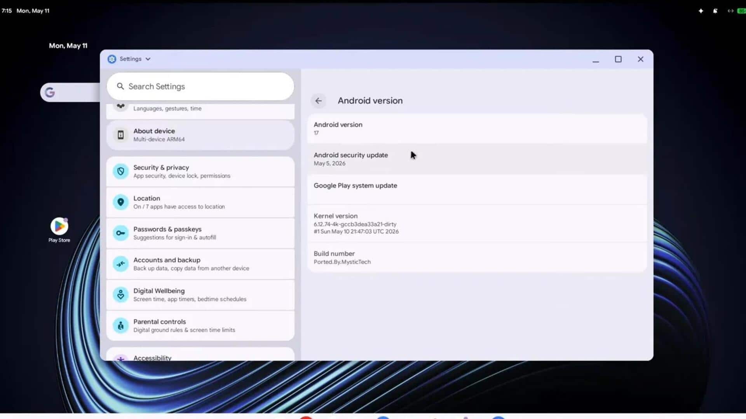Click the Location pin icon
Image resolution: width=746 pixels, height=419 pixels.
pos(121,202)
